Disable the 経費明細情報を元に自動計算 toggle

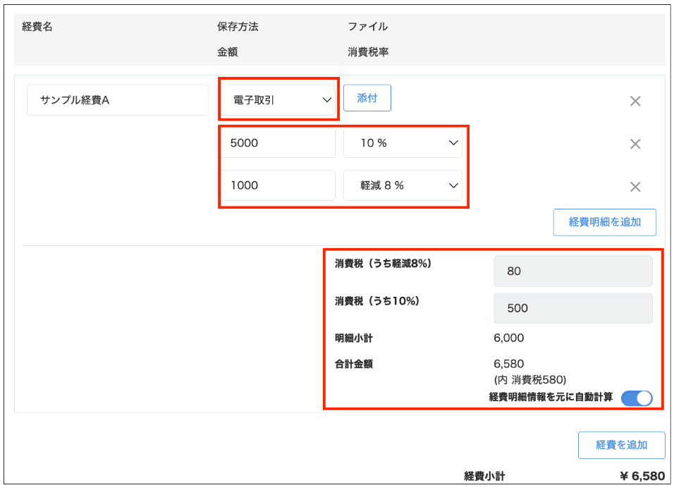click(x=637, y=398)
